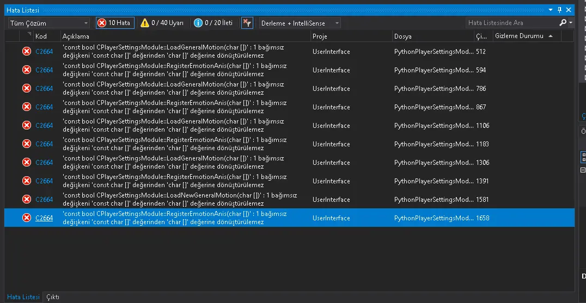586x303 pixels.
Task: Toggle the 10 Hata errors filter
Action: pos(115,23)
